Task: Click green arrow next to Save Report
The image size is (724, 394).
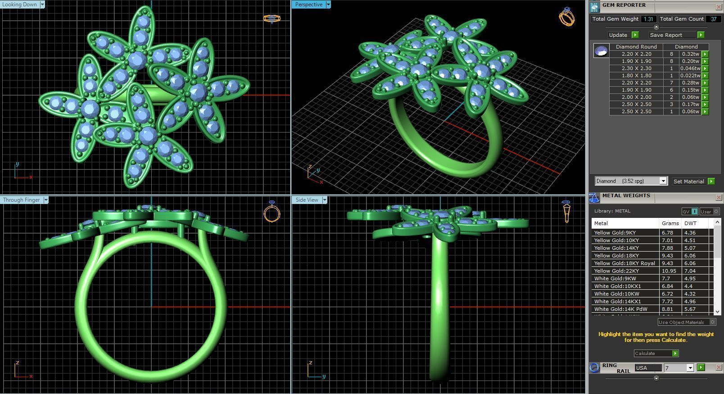Action: tap(701, 35)
